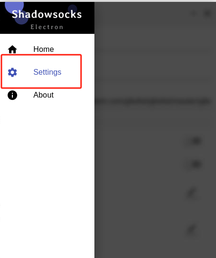Image resolution: width=216 pixels, height=258 pixels.
Task: Click the Home house icon
Action: [12, 49]
